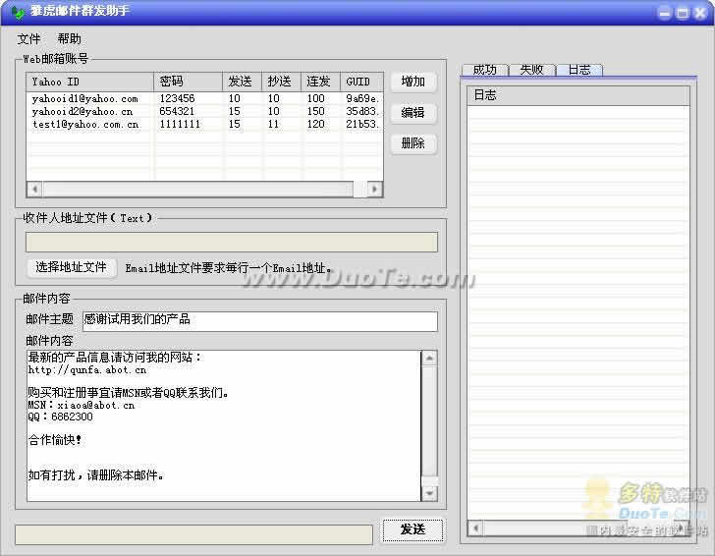Click the 发送 button at the bottom
The image size is (715, 556).
click(412, 529)
